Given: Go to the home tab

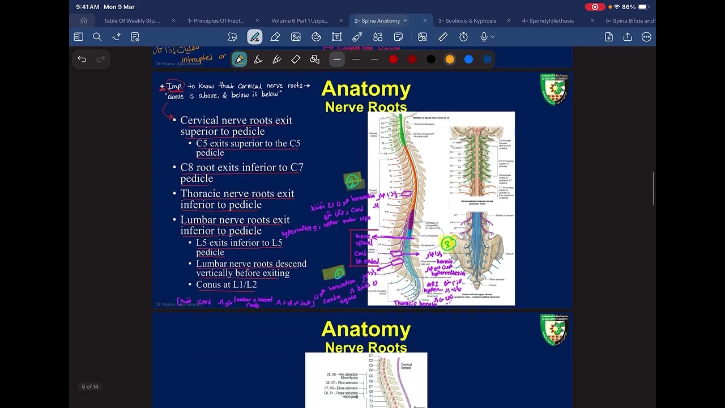Looking at the screenshot, I should (84, 21).
